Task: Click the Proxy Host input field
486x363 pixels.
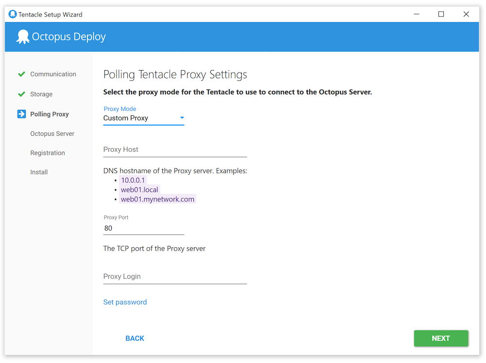Action: 175,150
